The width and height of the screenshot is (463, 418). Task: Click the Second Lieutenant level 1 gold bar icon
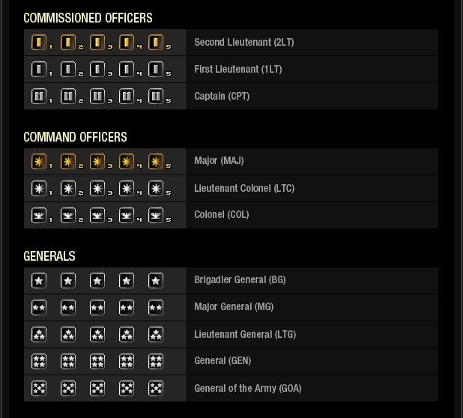pos(39,43)
